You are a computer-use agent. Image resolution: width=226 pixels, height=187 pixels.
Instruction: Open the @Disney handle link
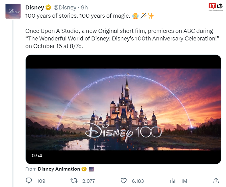(x=65, y=8)
